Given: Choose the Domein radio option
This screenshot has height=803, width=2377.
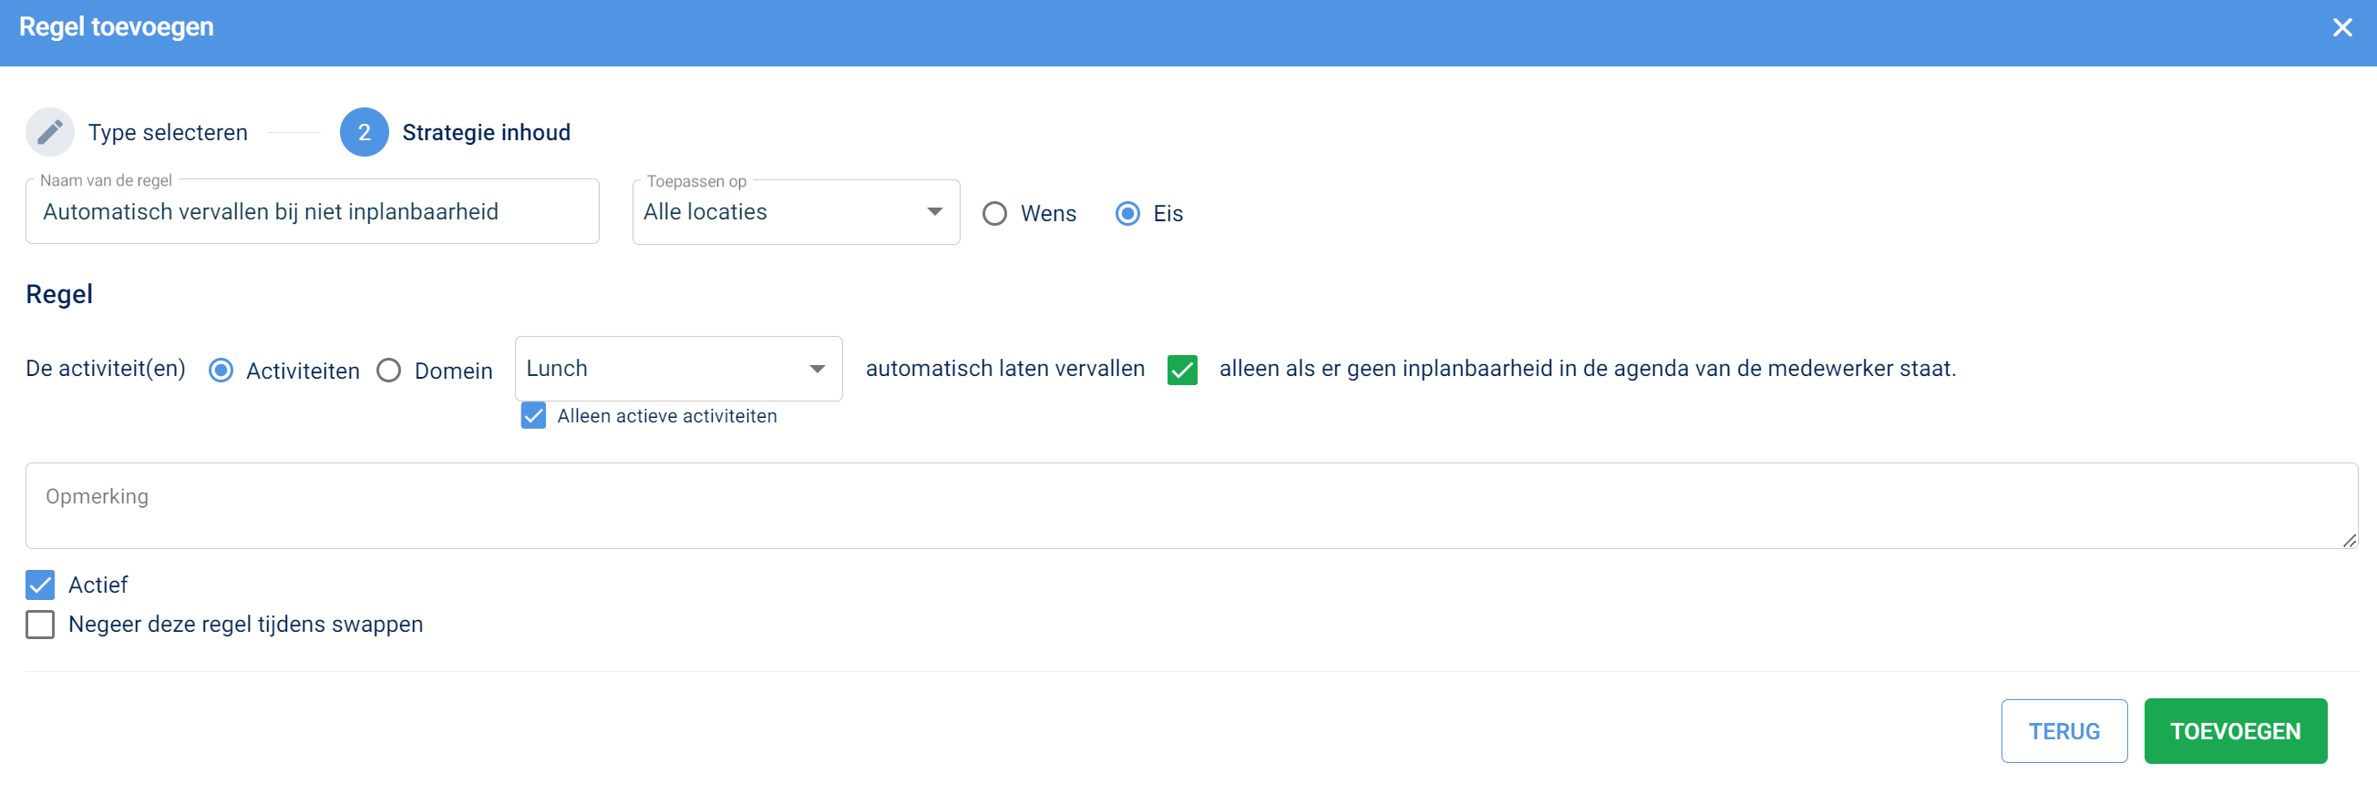Looking at the screenshot, I should (x=388, y=371).
